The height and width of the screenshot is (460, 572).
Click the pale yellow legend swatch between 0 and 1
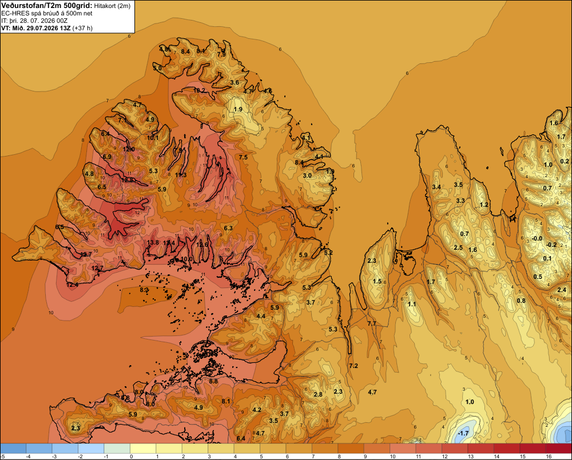point(143,448)
